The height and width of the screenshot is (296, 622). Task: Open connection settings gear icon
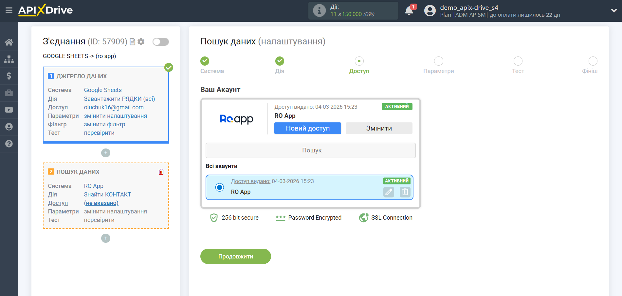click(141, 42)
